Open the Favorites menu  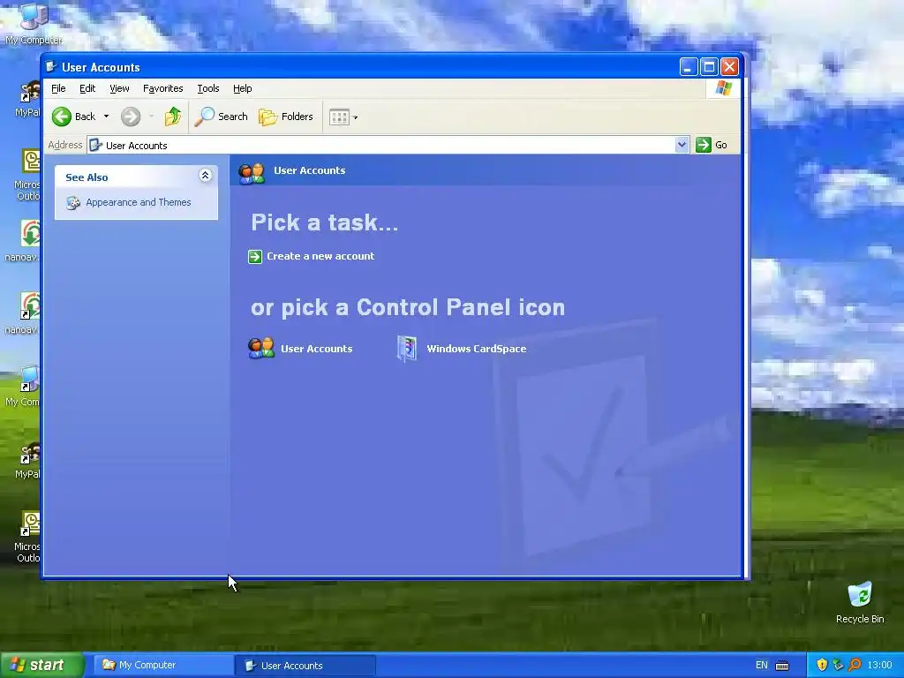162,88
